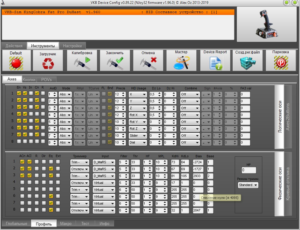Click Bias field showing 2047
Image resolution: width=300 pixels, height=230 pixels.
[x=198, y=211]
